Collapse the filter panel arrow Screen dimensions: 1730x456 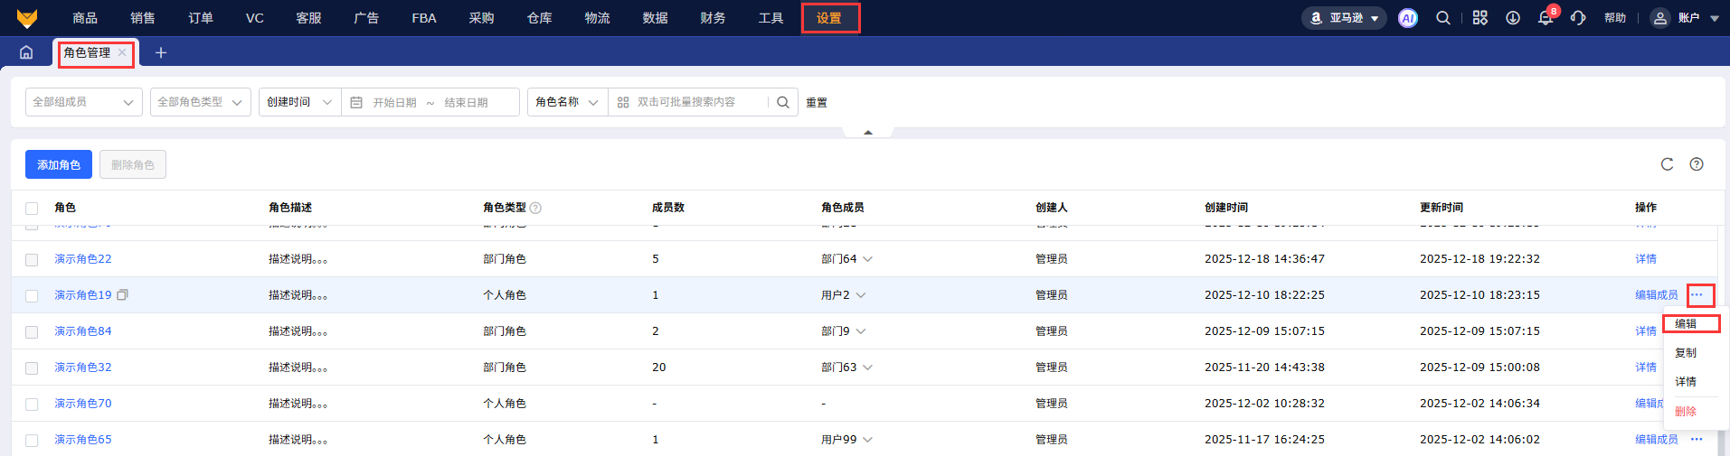868,132
